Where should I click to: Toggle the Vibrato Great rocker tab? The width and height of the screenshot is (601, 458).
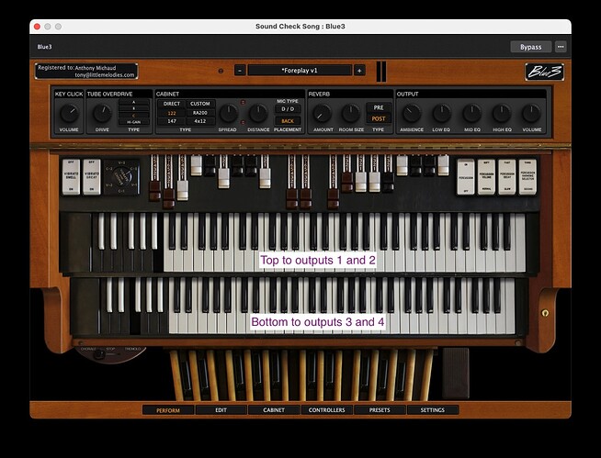point(92,177)
